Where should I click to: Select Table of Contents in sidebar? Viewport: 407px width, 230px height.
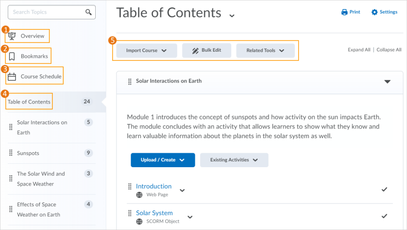coord(29,102)
